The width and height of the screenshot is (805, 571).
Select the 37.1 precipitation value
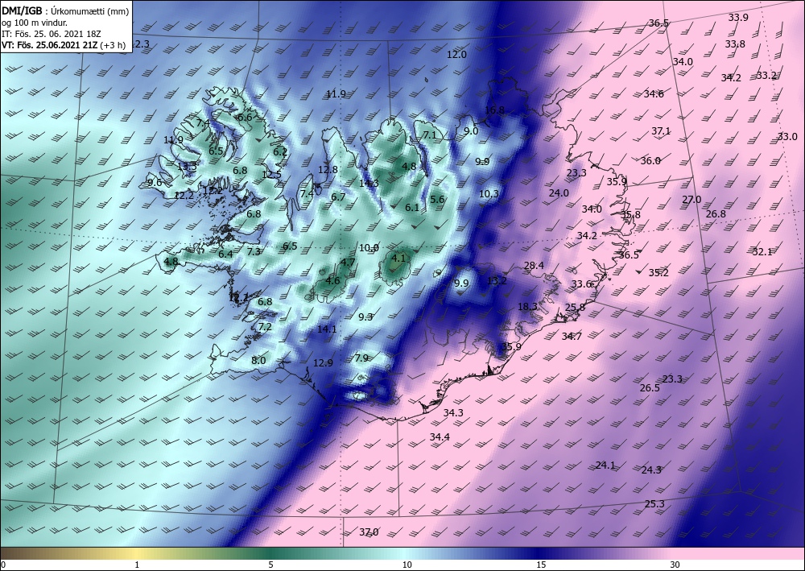pos(661,131)
